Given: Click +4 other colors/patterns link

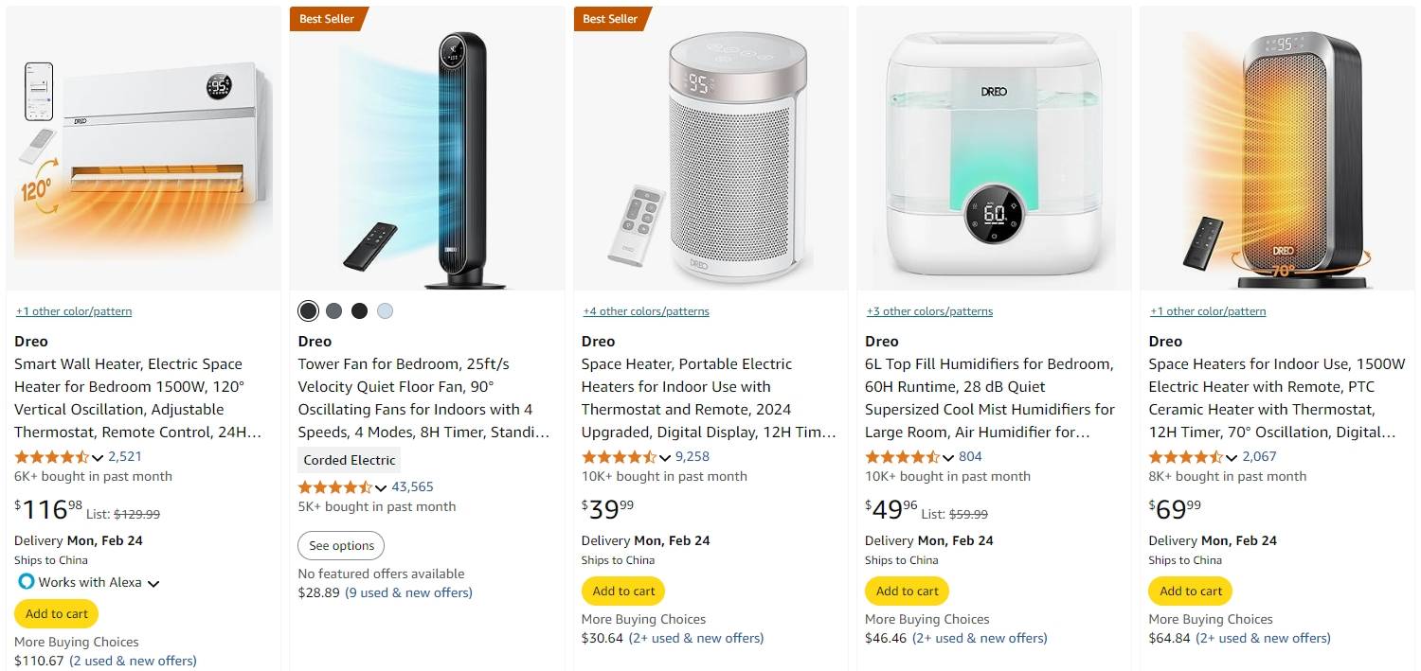Looking at the screenshot, I should [x=646, y=311].
